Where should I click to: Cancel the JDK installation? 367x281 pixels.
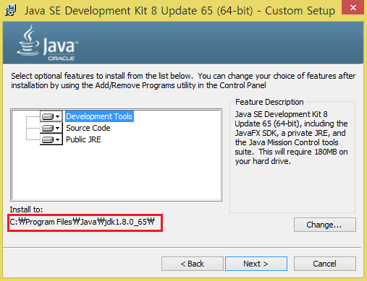pyautogui.click(x=324, y=264)
